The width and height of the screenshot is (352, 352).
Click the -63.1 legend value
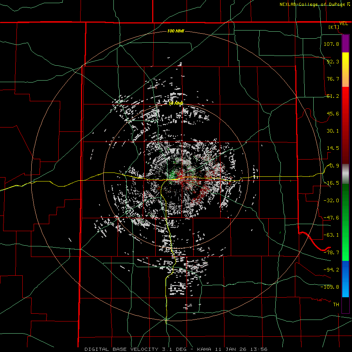point(331,235)
